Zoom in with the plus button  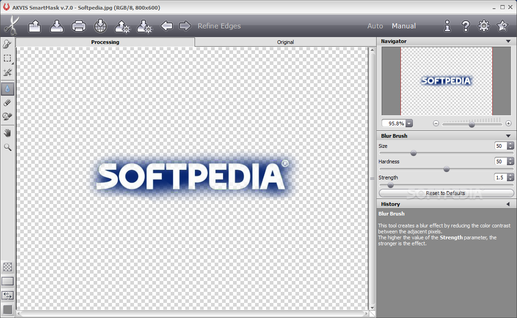(x=508, y=124)
